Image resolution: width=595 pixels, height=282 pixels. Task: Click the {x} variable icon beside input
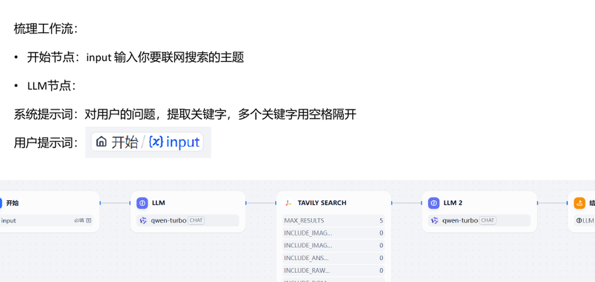pos(156,142)
